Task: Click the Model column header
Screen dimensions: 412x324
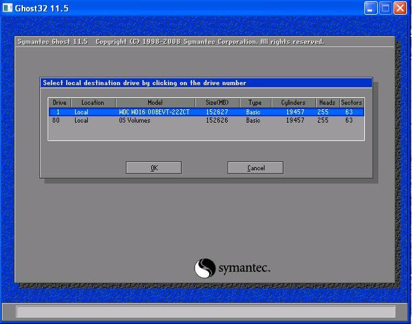Action: tap(155, 103)
